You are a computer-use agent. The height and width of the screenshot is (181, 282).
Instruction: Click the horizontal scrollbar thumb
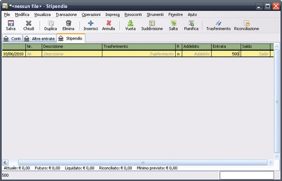[x=143, y=162]
